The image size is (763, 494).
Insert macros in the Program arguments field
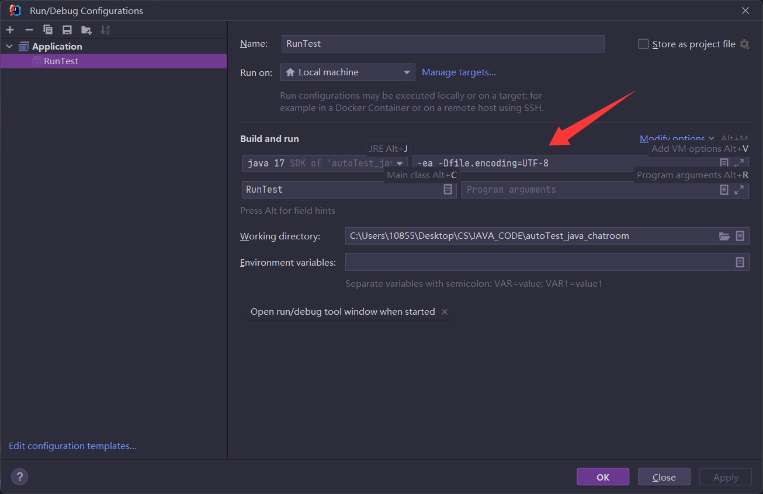[x=724, y=190]
